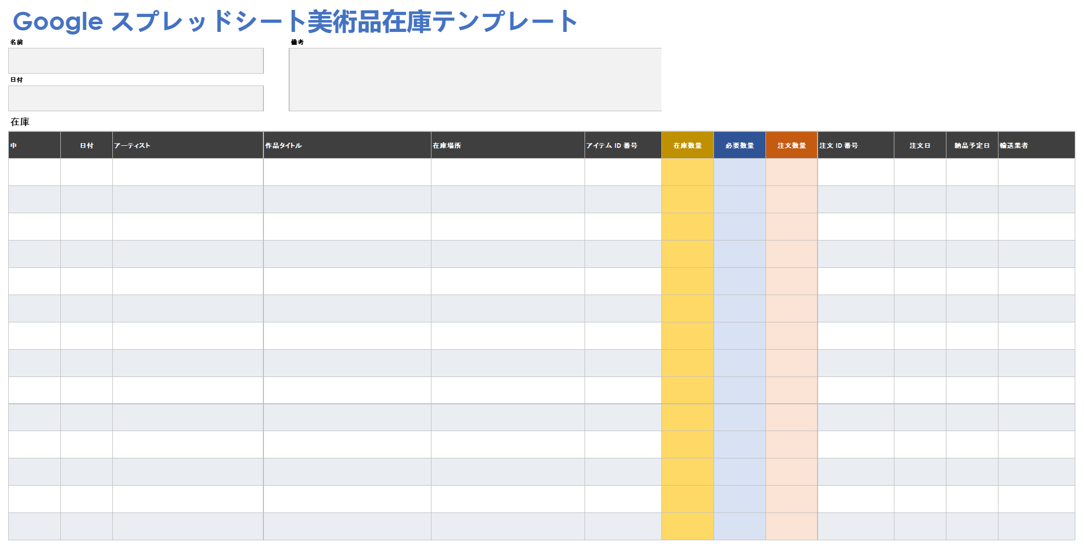Select the 日付 column header in table
This screenshot has height=548, width=1084.
click(87, 145)
